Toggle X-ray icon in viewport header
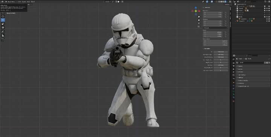The image size is (271, 137). (x=216, y=2)
